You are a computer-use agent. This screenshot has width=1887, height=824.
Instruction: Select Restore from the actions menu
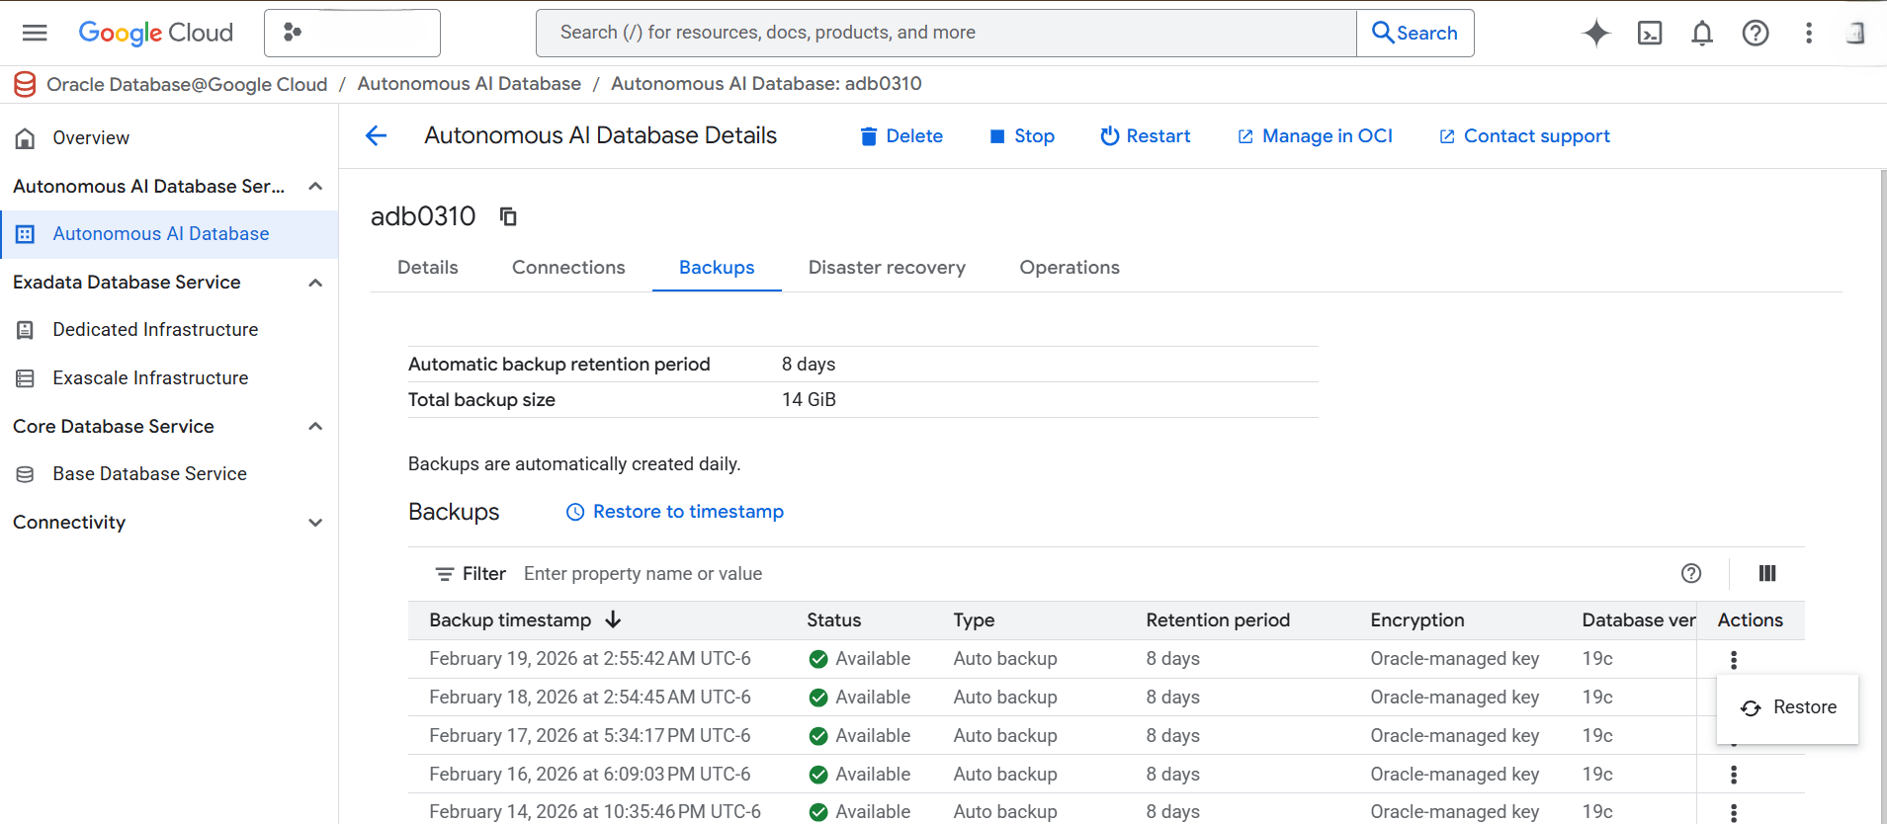tap(1789, 707)
